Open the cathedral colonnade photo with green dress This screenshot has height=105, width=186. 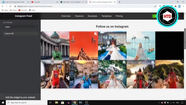[x=55, y=45]
